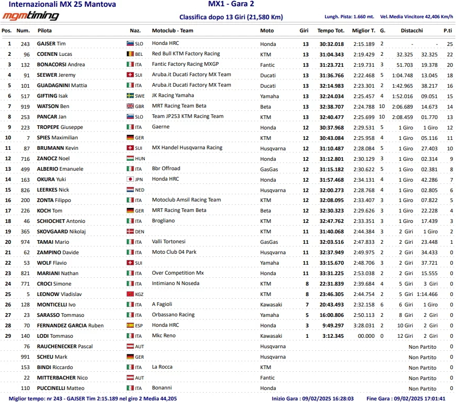Click Slovenia flag beside PANCAR Jan

click(130, 116)
